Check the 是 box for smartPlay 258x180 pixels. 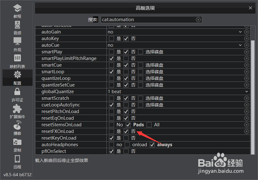111,52
